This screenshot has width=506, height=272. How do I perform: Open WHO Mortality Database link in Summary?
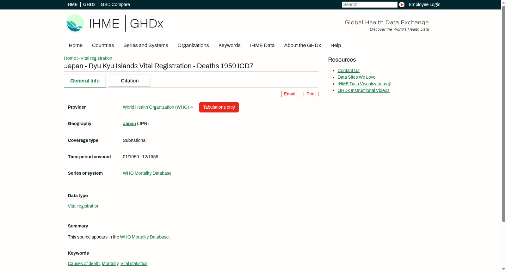point(144,237)
